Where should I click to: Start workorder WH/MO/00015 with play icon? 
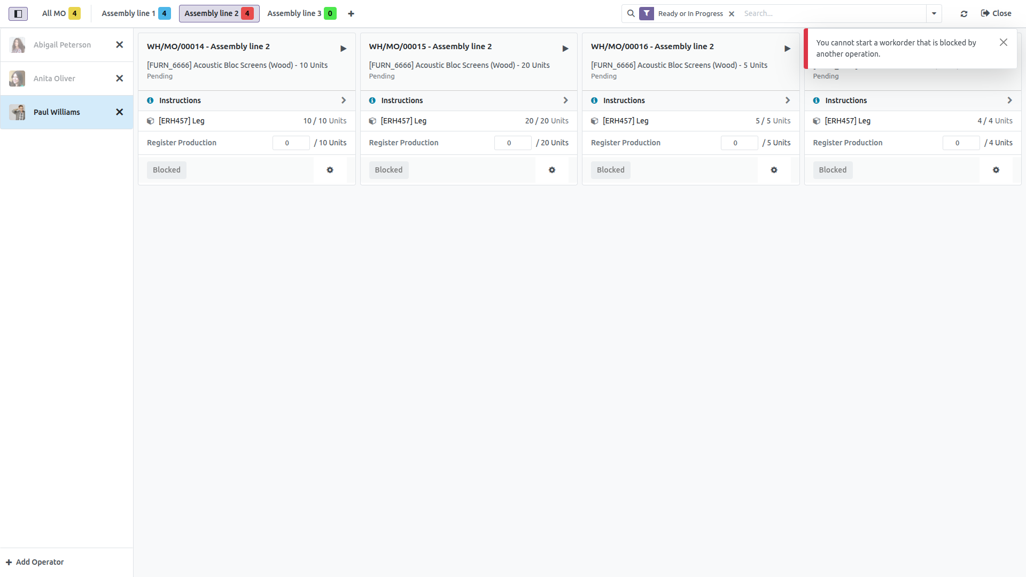coord(565,49)
